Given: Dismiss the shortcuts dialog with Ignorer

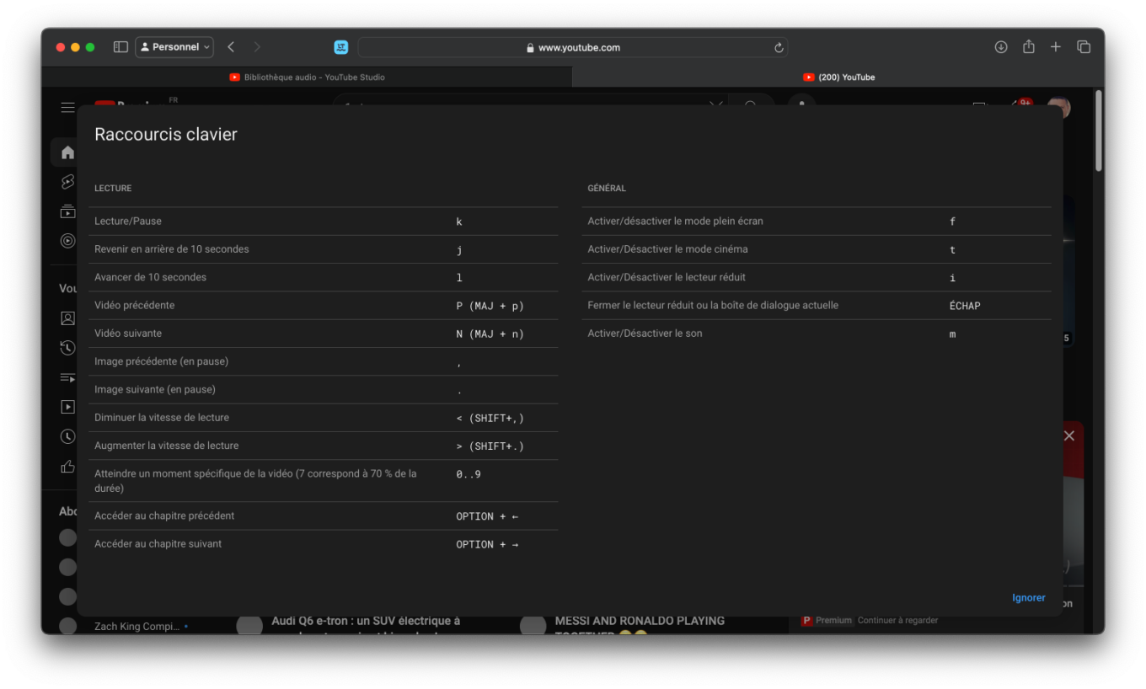Looking at the screenshot, I should (x=1028, y=598).
